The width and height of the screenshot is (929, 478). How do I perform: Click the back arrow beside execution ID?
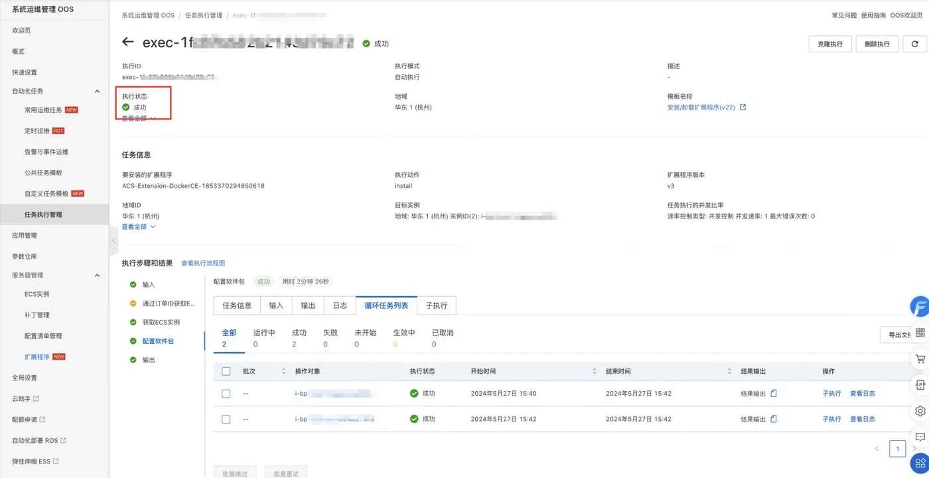tap(128, 42)
